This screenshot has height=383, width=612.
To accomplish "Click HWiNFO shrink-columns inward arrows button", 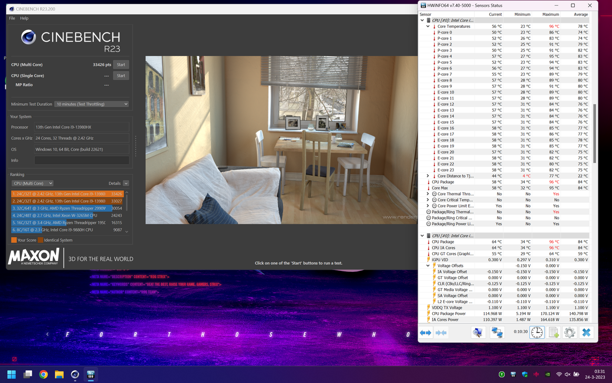I will (441, 333).
